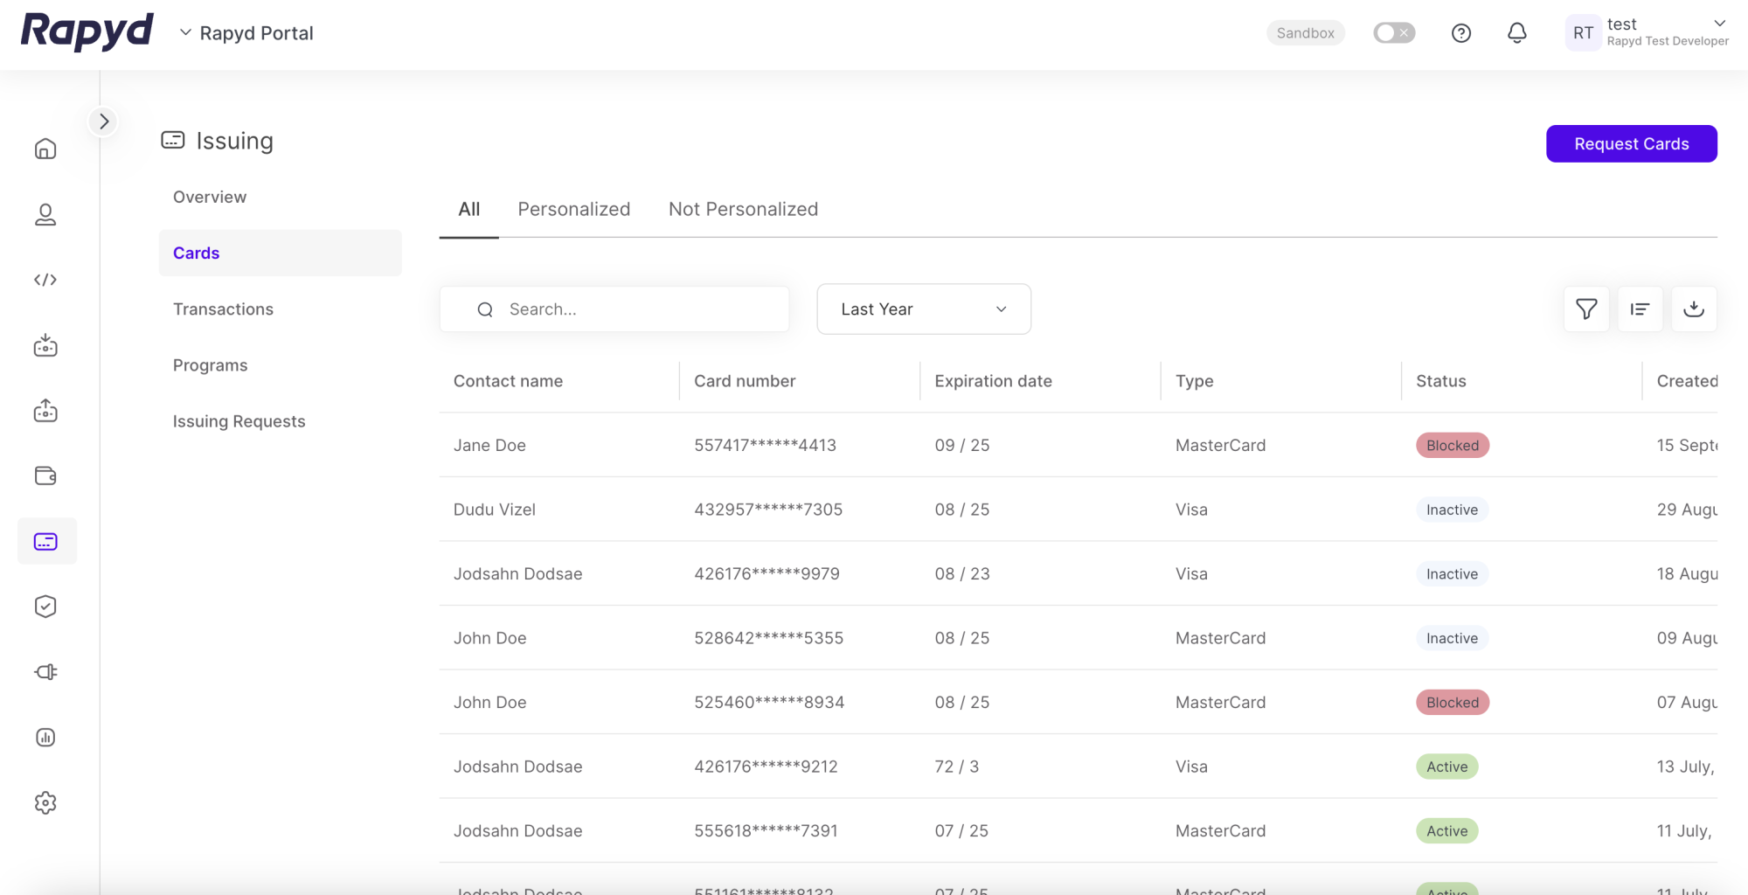Click the shield verification sidebar icon
The image size is (1748, 895).
[x=45, y=607]
